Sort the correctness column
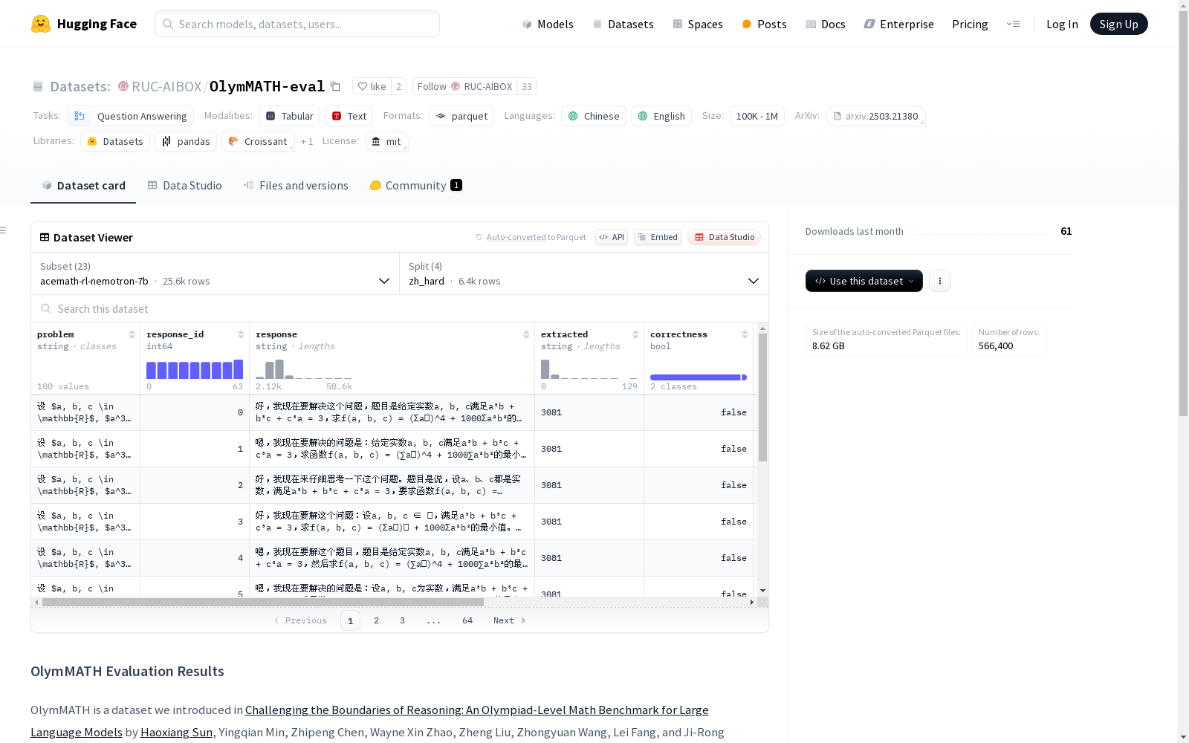 point(745,334)
